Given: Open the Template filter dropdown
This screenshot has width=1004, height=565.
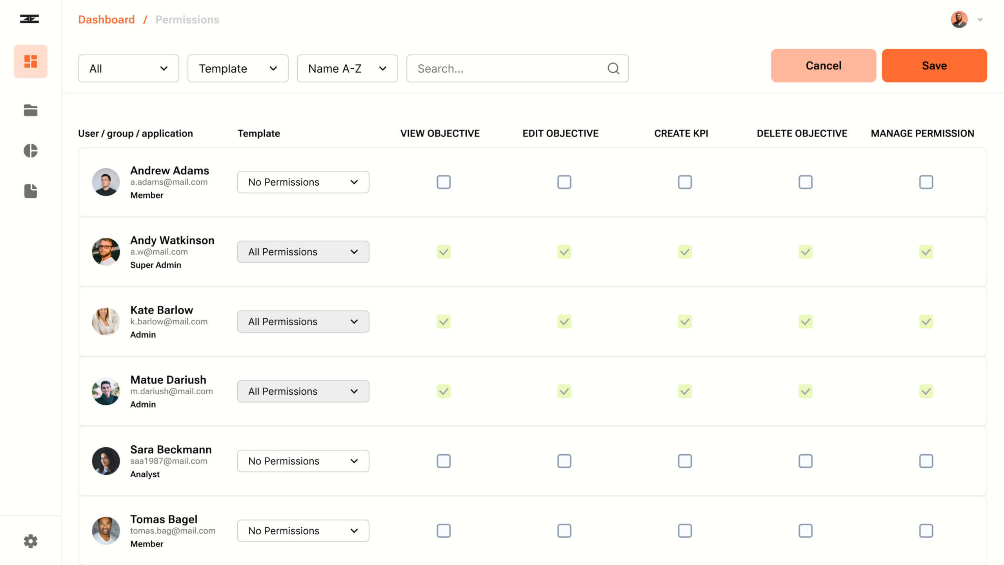Looking at the screenshot, I should tap(238, 69).
